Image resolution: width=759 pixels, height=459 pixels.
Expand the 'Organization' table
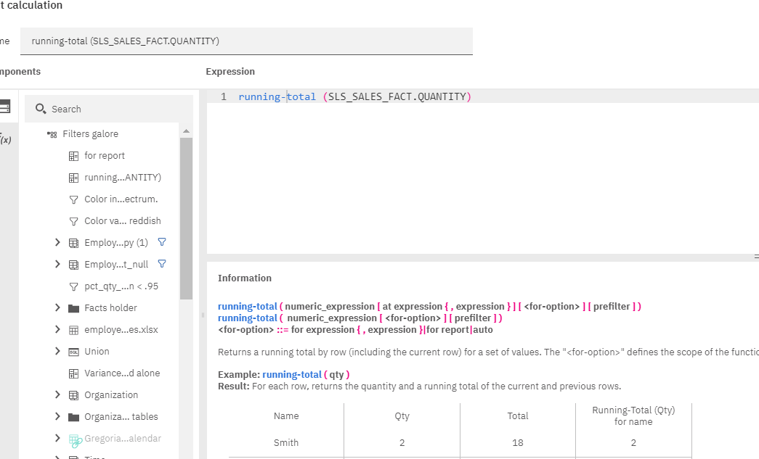pyautogui.click(x=57, y=394)
